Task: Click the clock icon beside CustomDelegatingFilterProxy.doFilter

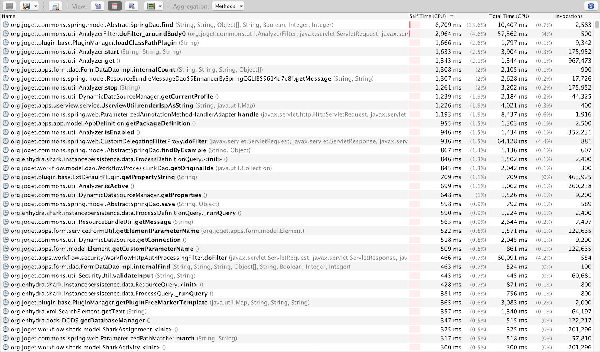Action: coord(6,141)
